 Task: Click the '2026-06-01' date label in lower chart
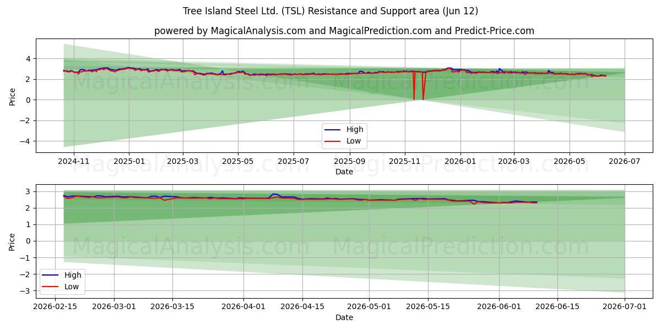click(499, 307)
